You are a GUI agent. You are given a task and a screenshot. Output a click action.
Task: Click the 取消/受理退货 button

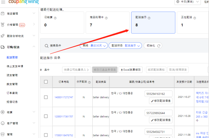pos(178,70)
